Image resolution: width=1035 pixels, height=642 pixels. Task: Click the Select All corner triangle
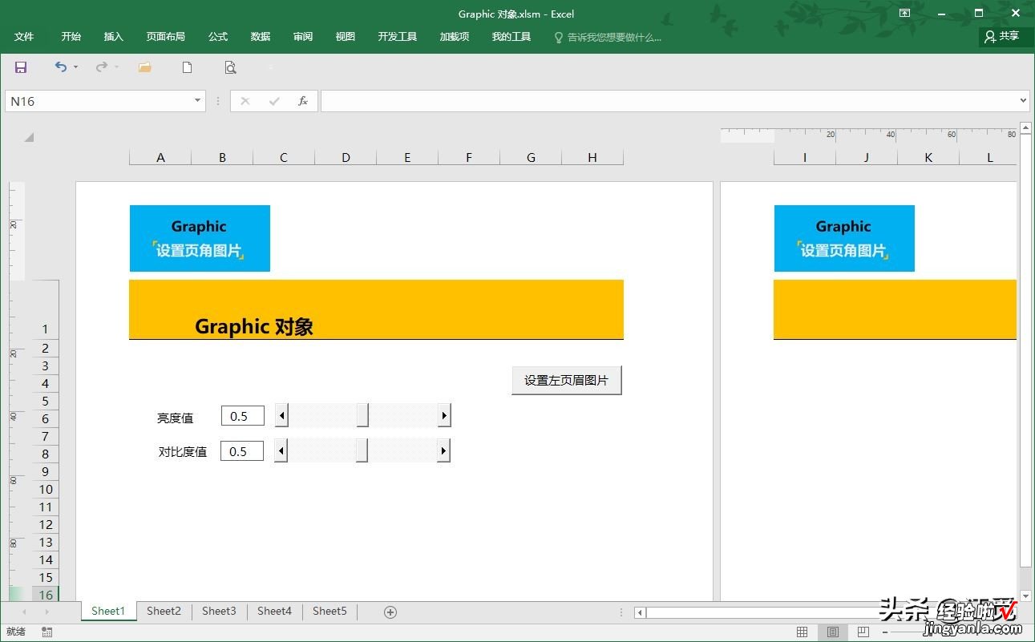point(29,137)
